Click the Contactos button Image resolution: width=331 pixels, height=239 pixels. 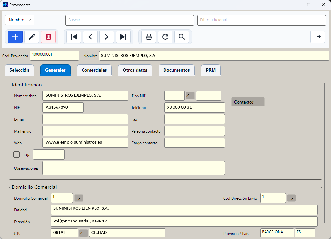coord(248,102)
